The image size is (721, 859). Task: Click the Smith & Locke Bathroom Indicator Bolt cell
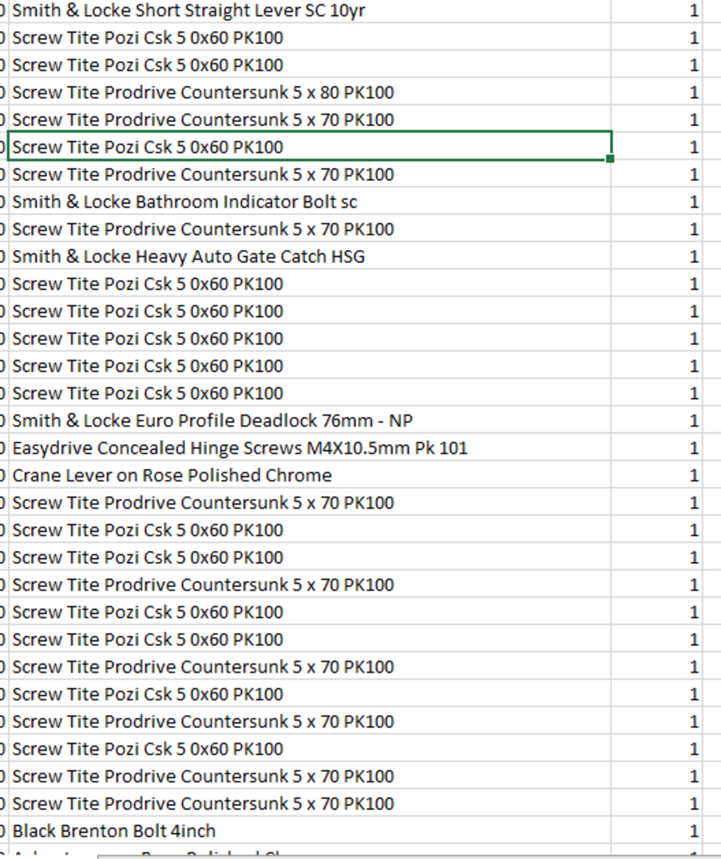pyautogui.click(x=309, y=201)
